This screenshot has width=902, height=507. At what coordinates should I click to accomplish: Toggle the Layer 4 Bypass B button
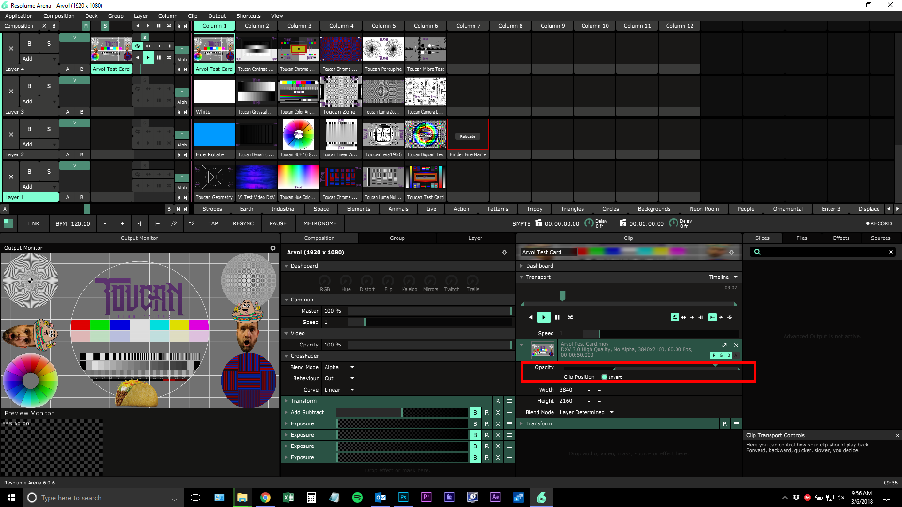pos(29,43)
